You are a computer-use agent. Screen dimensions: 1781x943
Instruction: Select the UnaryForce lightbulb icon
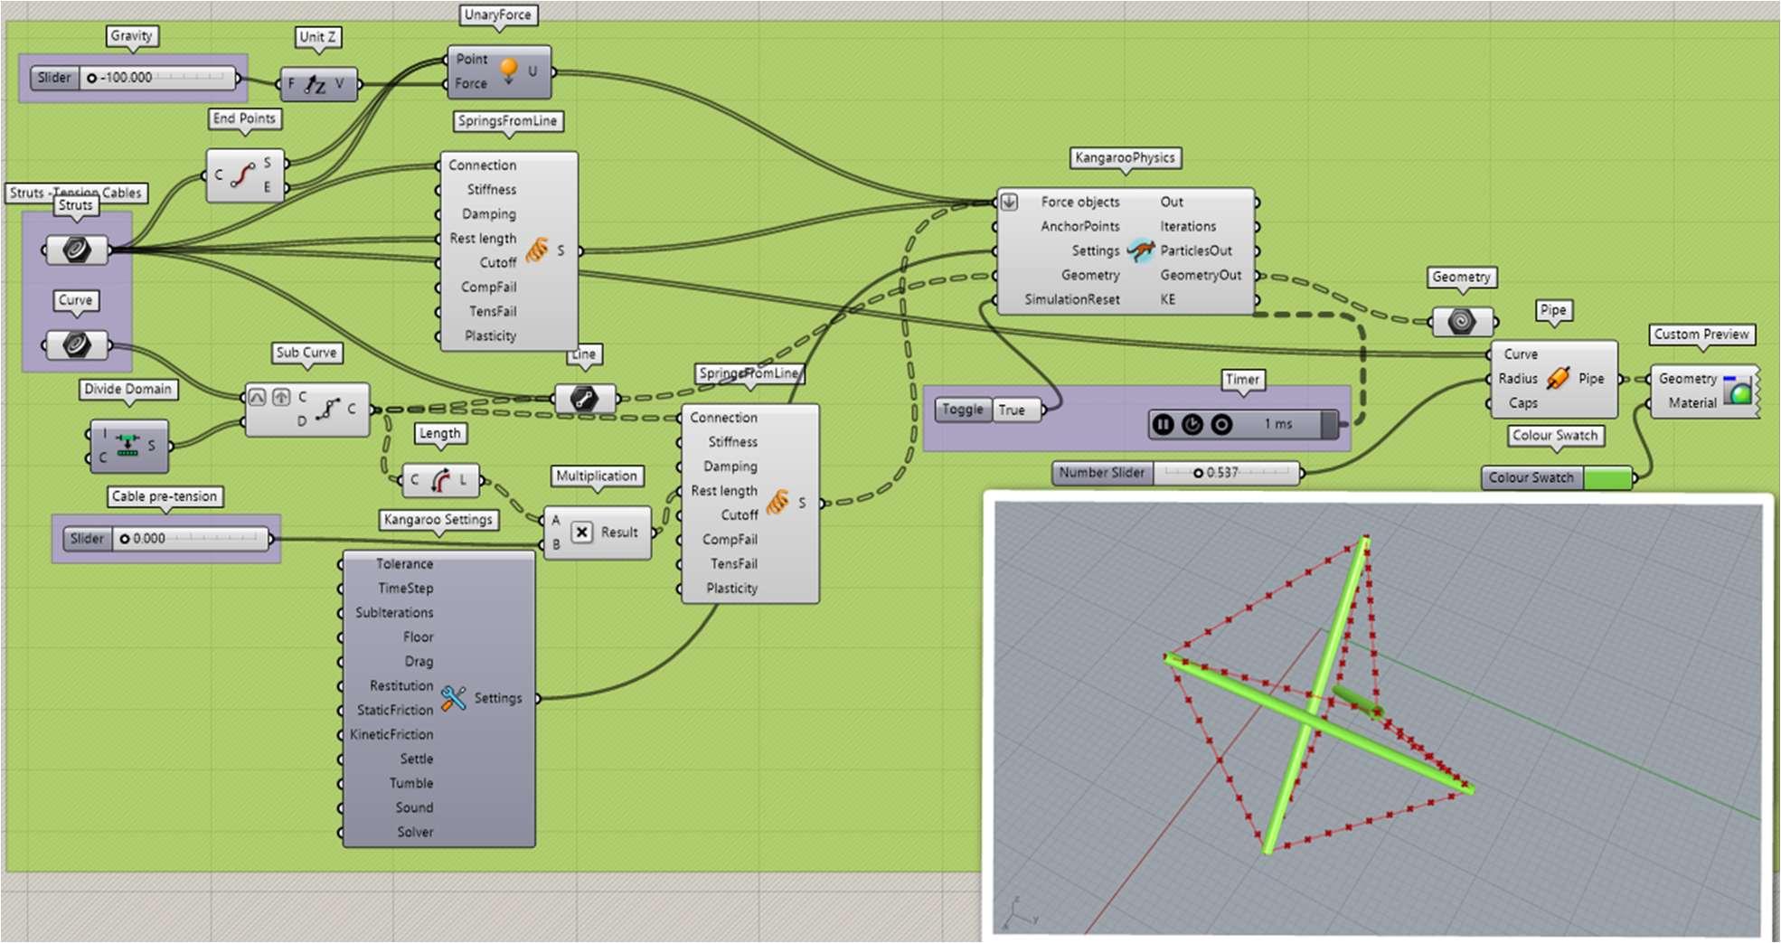508,71
